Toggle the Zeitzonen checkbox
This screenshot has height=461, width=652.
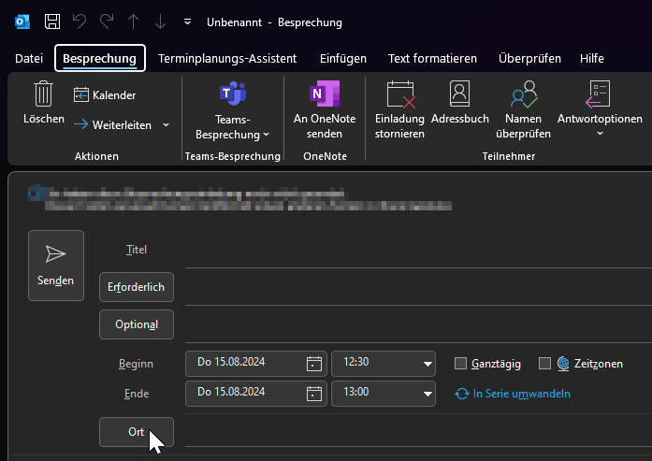[x=545, y=364]
